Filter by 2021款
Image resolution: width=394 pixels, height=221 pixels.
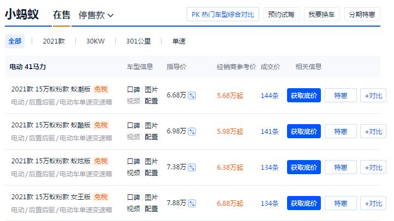(x=54, y=41)
